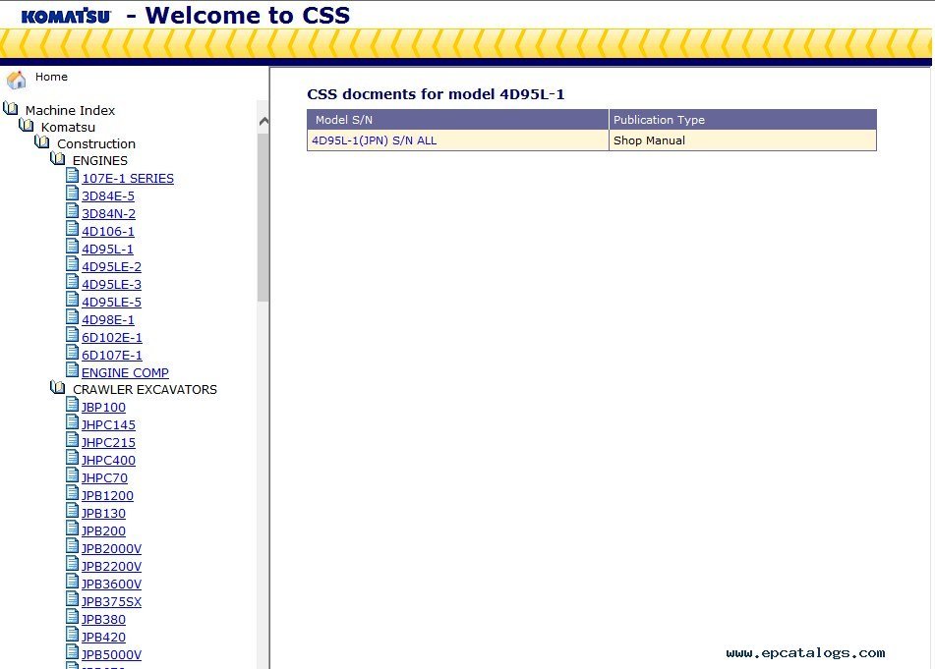Click the document icon beside JPB130

coord(72,511)
